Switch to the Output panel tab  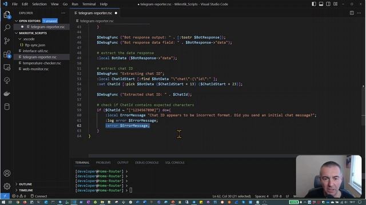[x=123, y=163]
